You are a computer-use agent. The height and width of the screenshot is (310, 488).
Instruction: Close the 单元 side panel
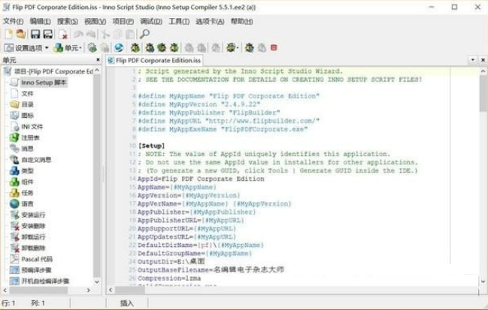(x=98, y=59)
